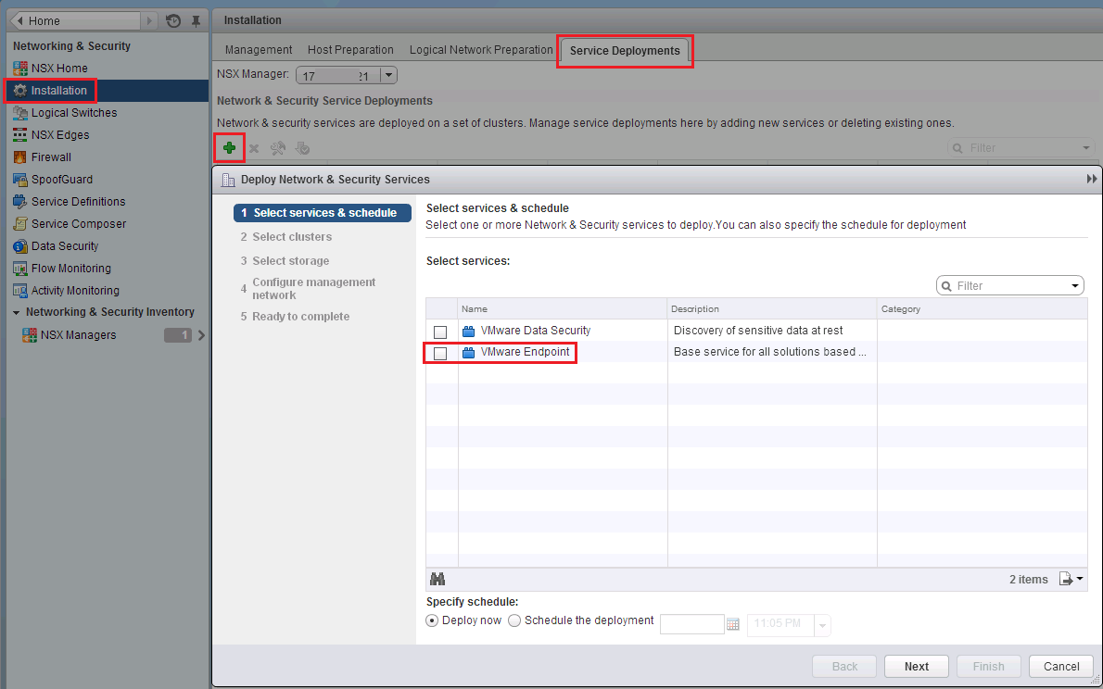This screenshot has height=689, width=1103.
Task: Select Logical Switches in navigator
Action: (74, 112)
